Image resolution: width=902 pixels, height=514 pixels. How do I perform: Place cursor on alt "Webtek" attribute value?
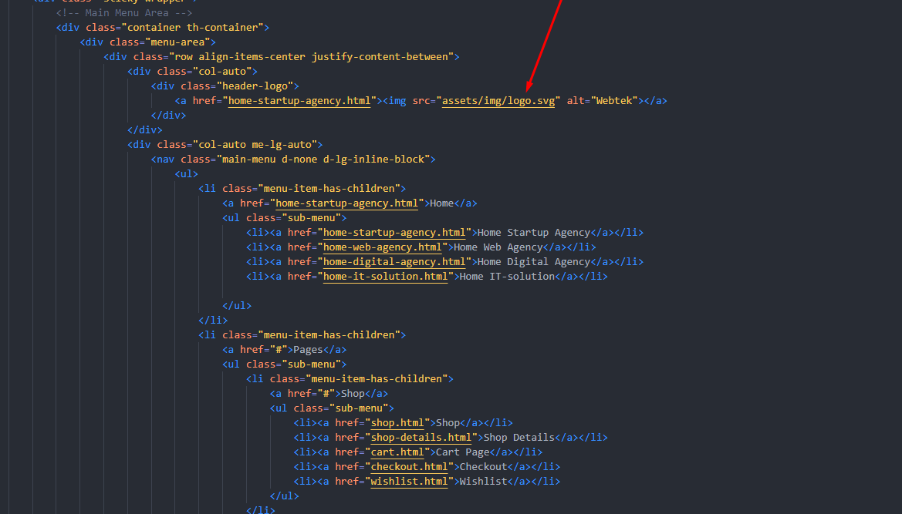[615, 101]
